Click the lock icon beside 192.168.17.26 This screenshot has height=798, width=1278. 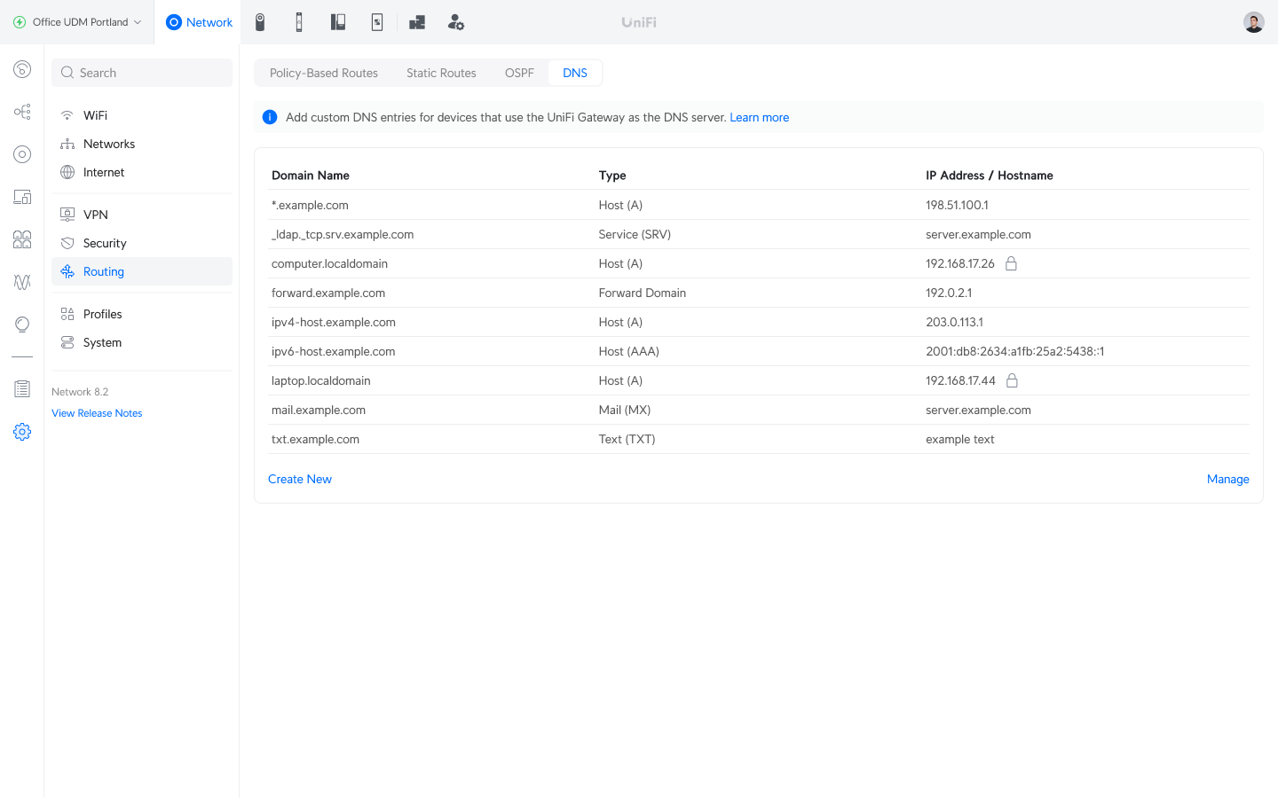click(1011, 263)
